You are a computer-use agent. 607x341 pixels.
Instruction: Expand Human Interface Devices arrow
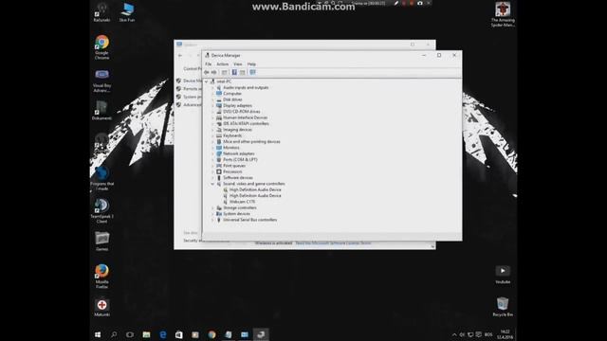coord(212,117)
